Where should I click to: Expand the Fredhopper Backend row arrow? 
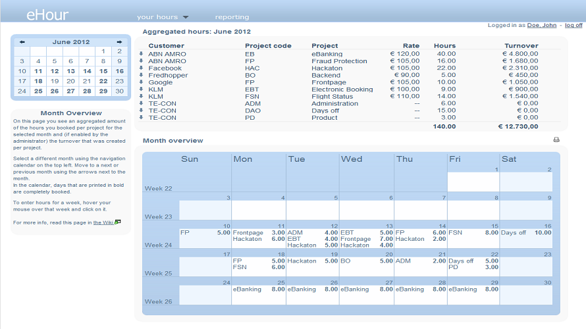pos(142,75)
